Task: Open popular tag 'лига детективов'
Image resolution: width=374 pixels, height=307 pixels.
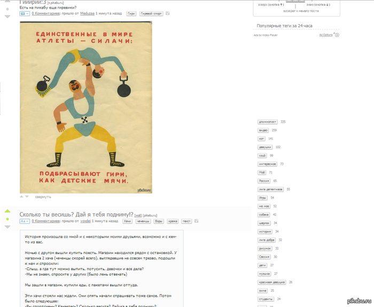Action: click(270, 189)
